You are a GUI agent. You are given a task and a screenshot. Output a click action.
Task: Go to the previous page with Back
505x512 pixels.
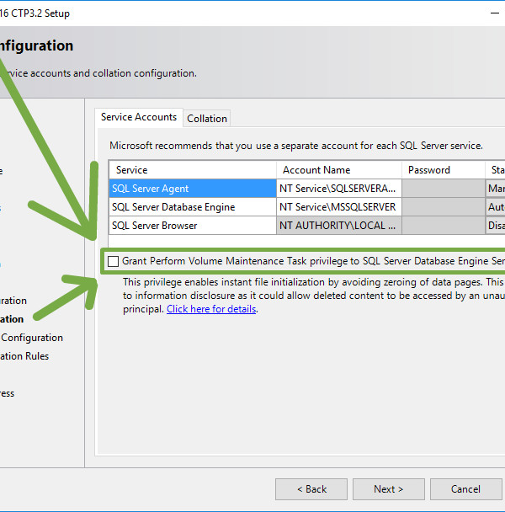311,489
